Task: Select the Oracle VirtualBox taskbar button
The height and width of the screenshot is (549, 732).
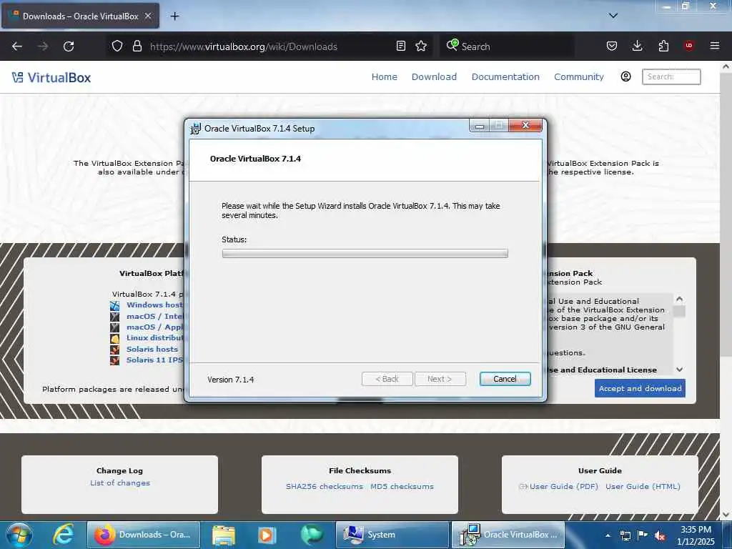Action: 508,535
